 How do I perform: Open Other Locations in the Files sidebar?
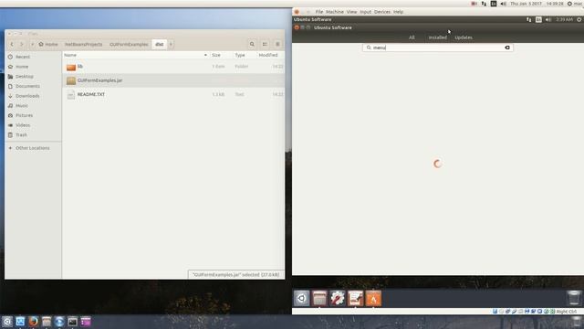click(x=33, y=148)
